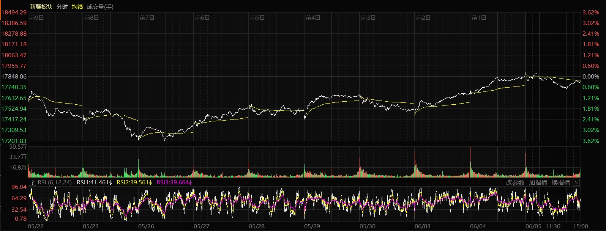Click the RSI3:39.664 value
606x231 pixels.
click(174, 182)
